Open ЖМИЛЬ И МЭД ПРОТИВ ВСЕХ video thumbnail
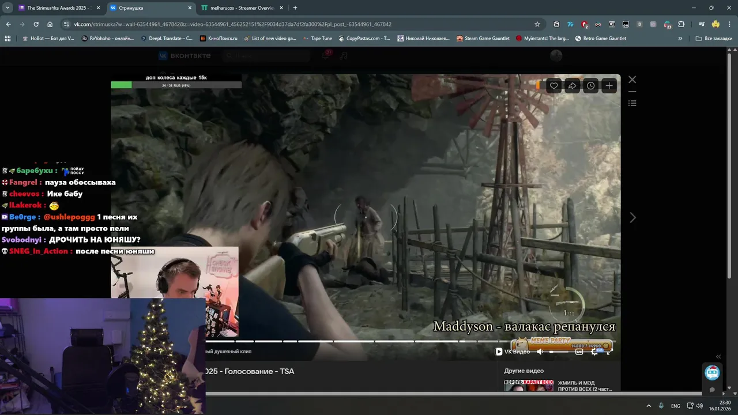Viewport: 738px width, 415px height. [529, 386]
